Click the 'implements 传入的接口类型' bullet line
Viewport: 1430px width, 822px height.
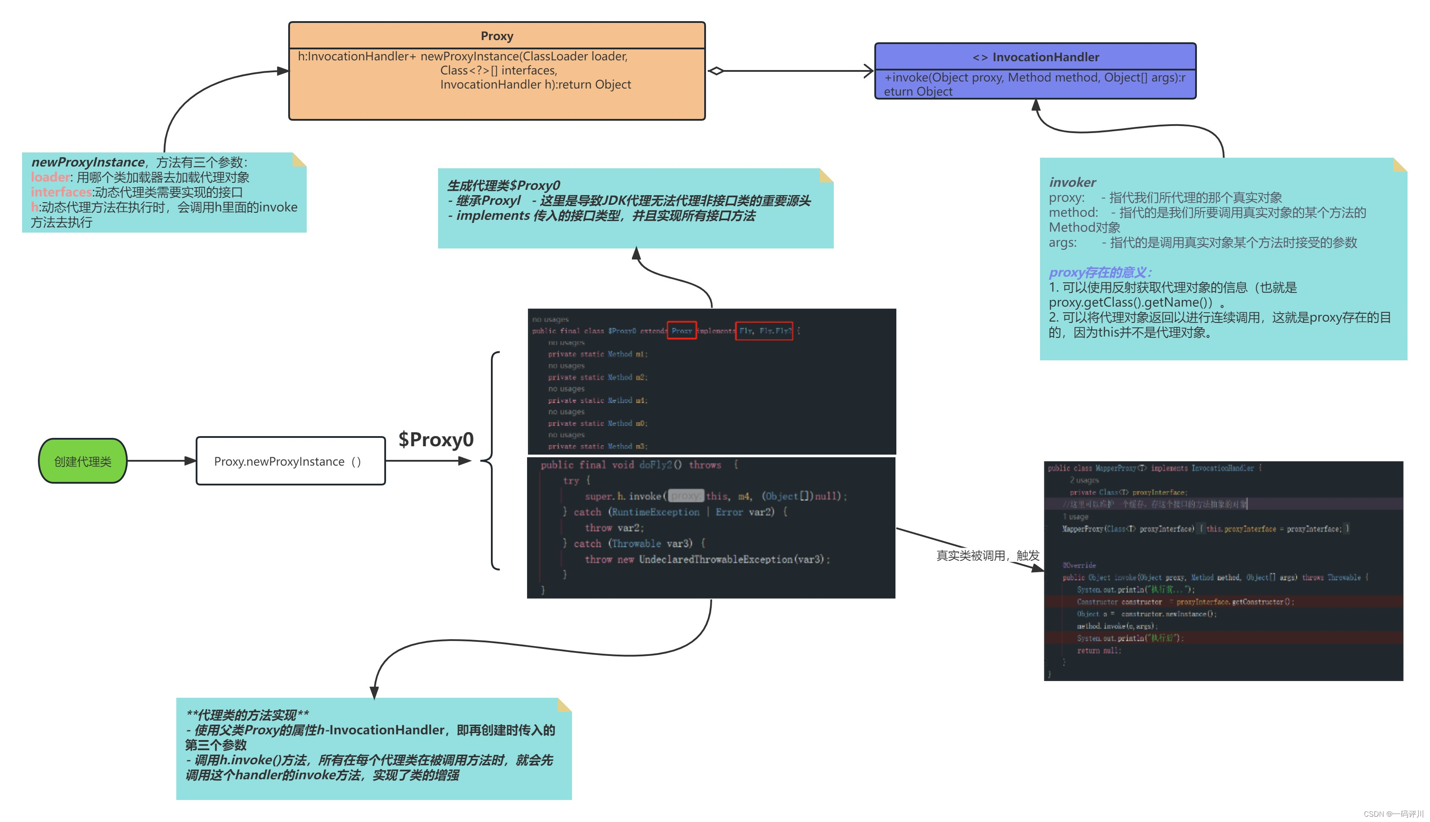(601, 216)
